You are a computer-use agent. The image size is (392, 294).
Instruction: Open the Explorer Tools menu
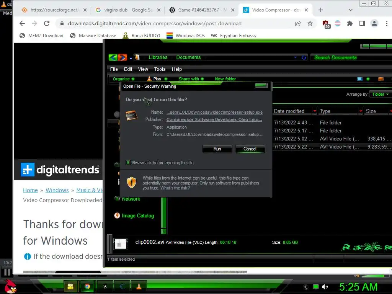[x=160, y=69]
